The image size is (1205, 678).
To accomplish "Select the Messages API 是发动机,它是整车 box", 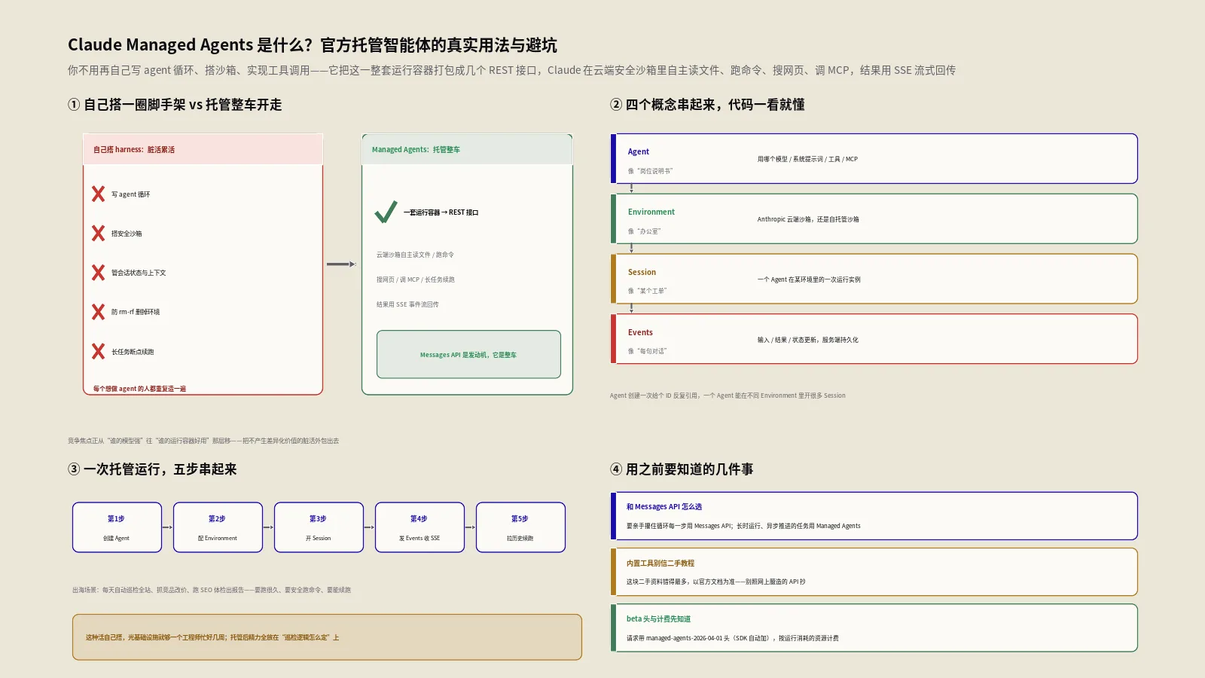I will click(468, 354).
